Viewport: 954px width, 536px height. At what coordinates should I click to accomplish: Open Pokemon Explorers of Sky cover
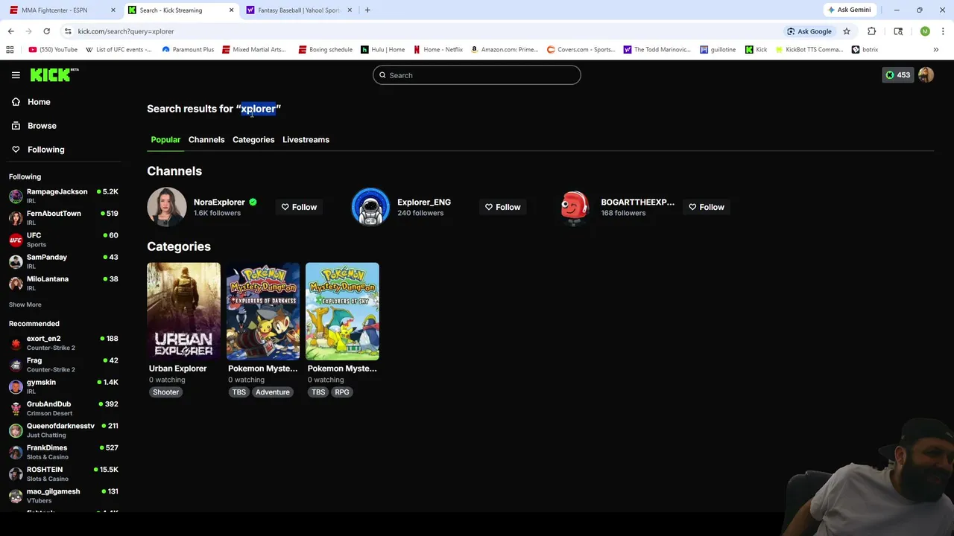(342, 311)
